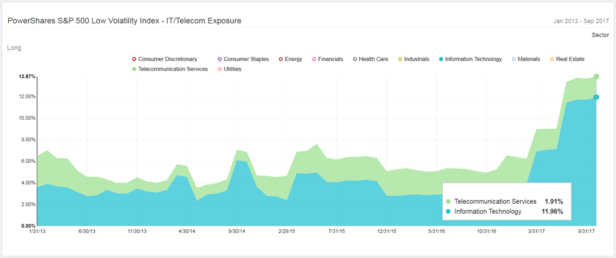Click the tooltip's blue Information Technology swatch

[x=449, y=212]
